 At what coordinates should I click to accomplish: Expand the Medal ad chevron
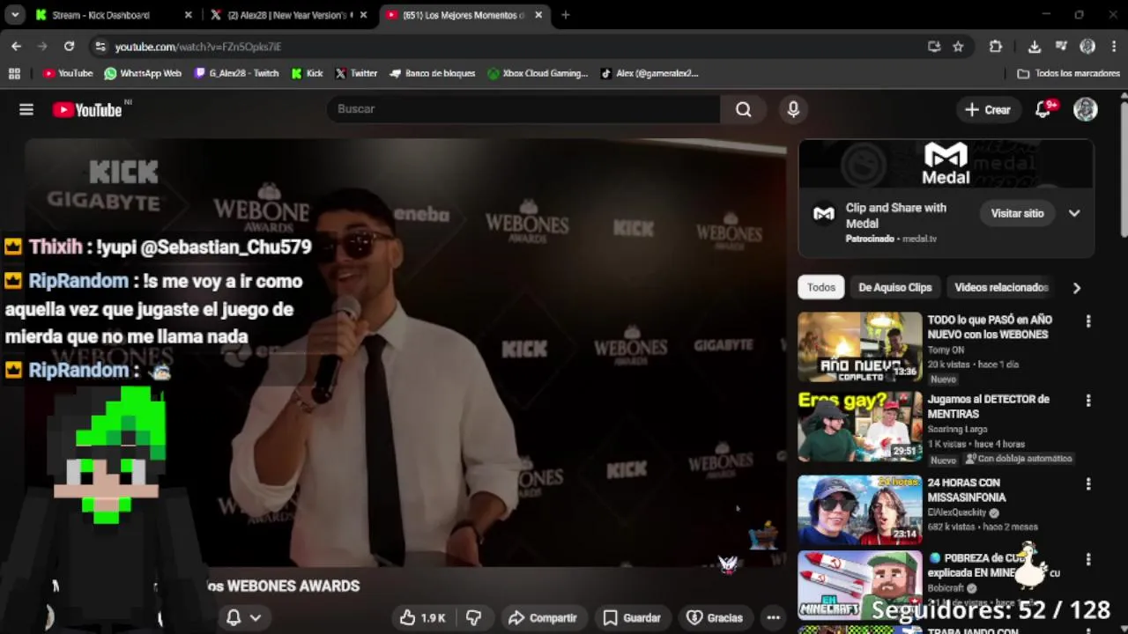[1074, 213]
